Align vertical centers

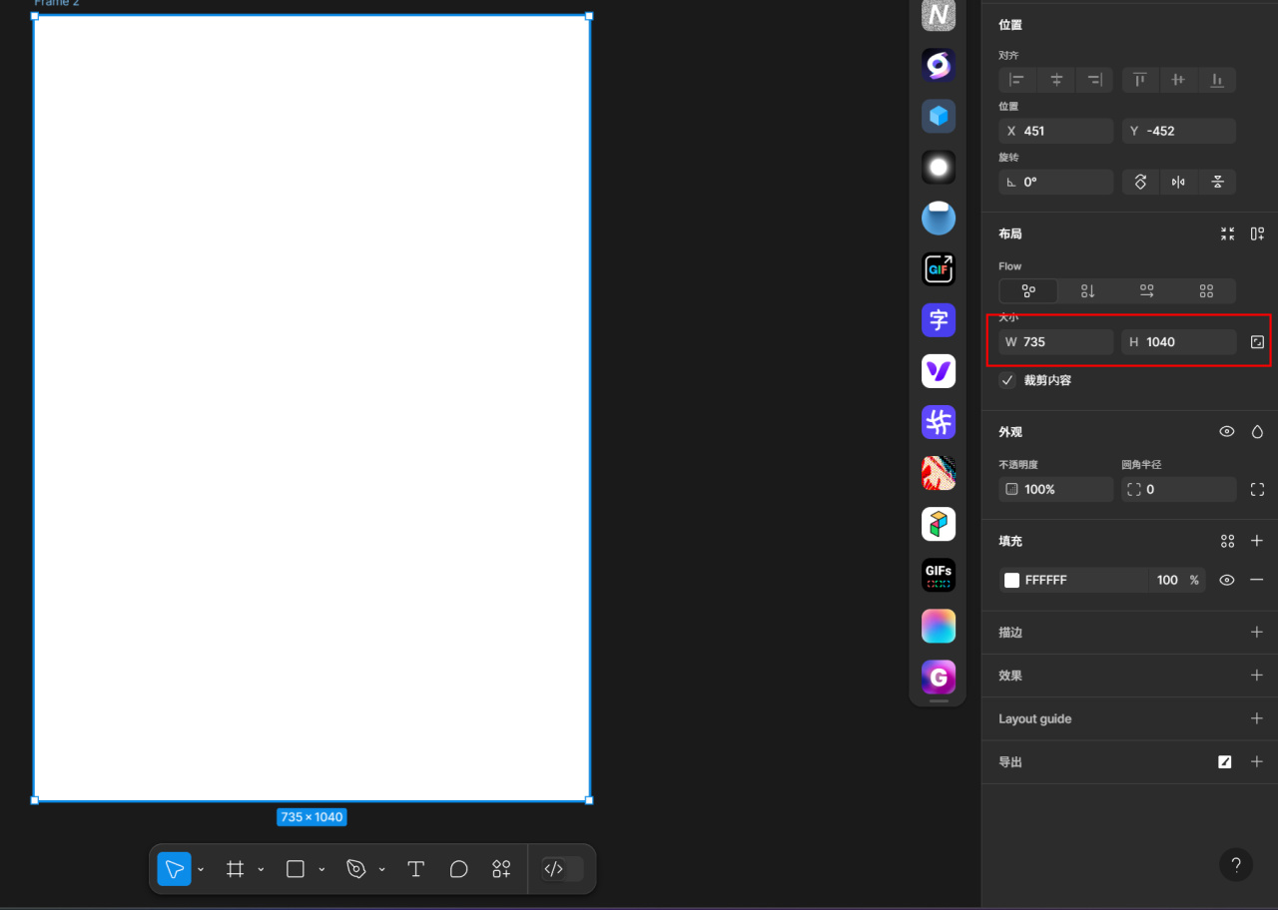point(1178,80)
